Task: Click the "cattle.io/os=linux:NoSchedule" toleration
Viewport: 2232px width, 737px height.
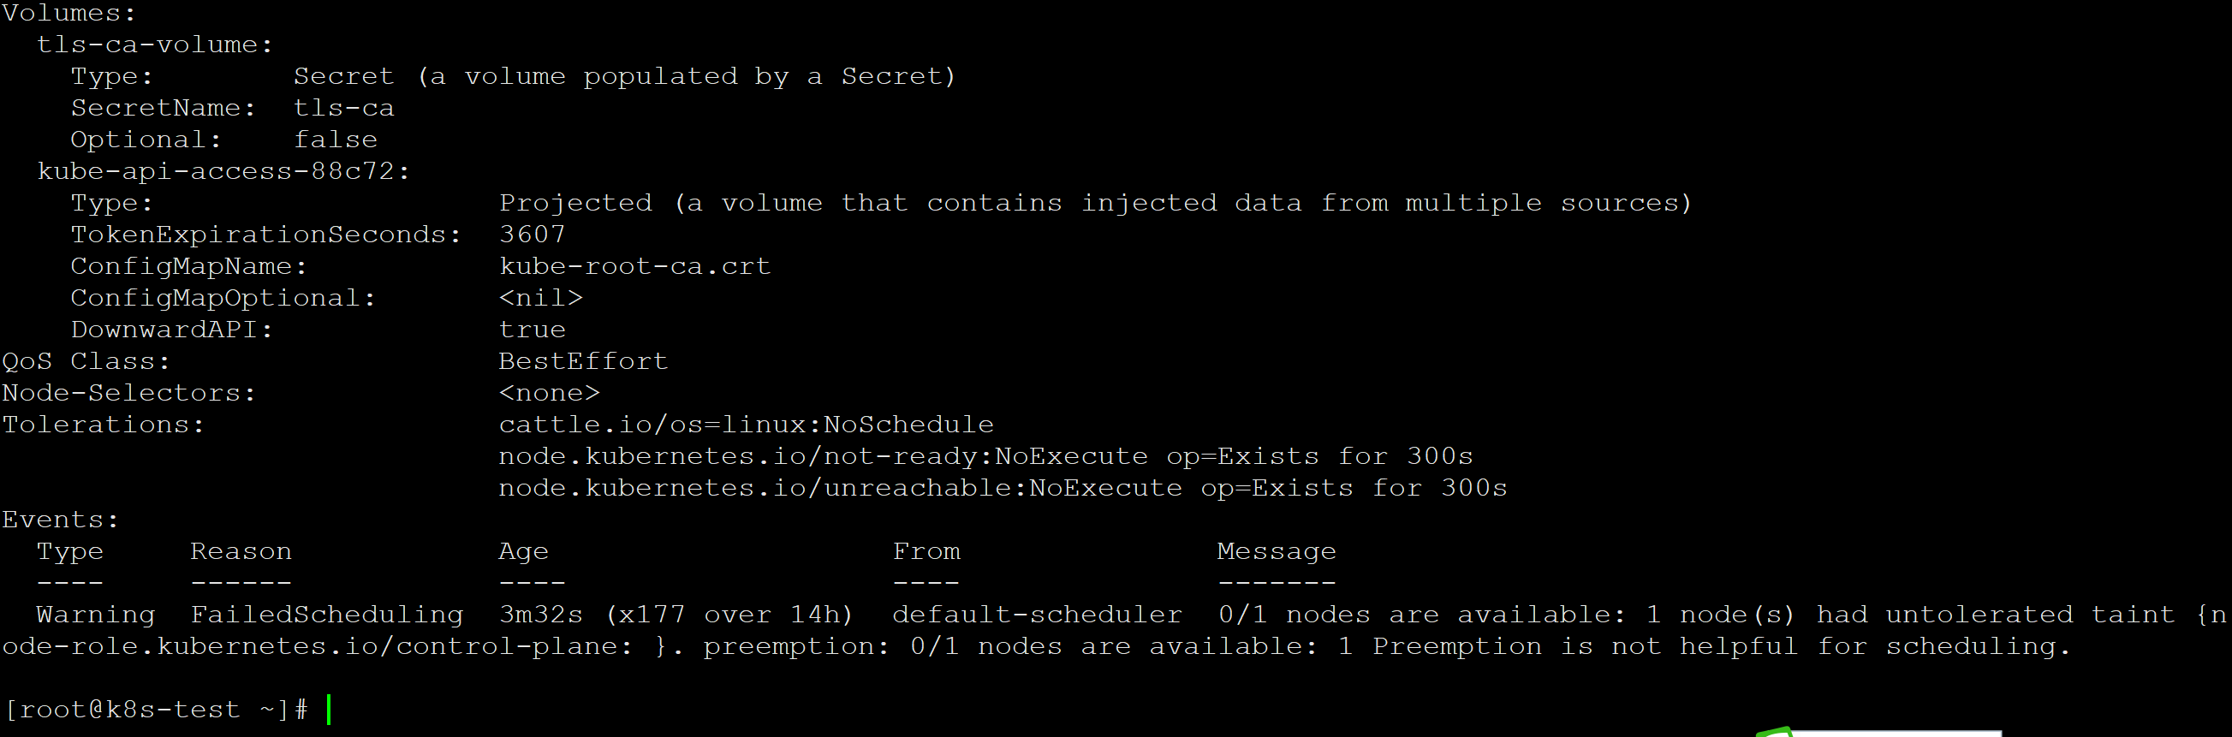Action: [x=746, y=425]
